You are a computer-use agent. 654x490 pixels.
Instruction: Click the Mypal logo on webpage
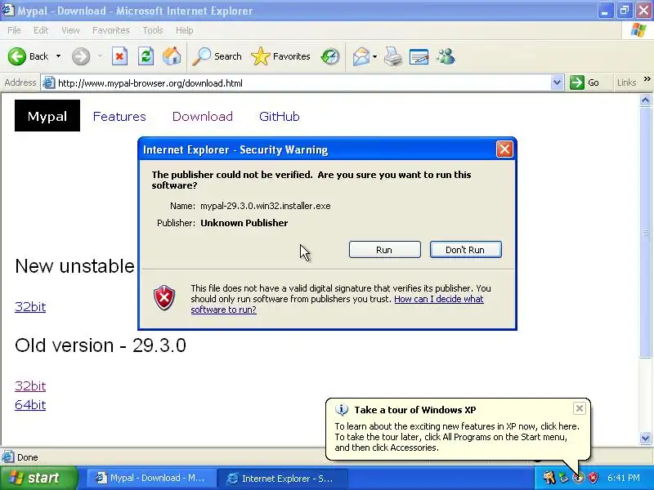coord(47,115)
